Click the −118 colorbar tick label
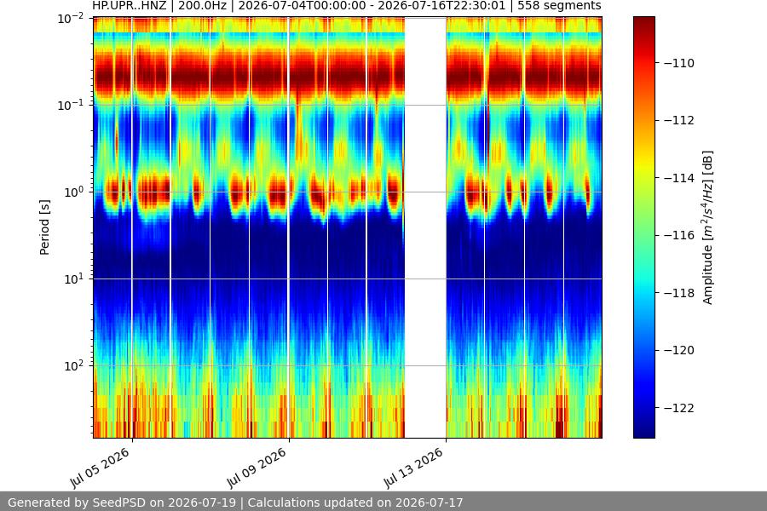The width and height of the screenshot is (767, 511). (x=679, y=293)
